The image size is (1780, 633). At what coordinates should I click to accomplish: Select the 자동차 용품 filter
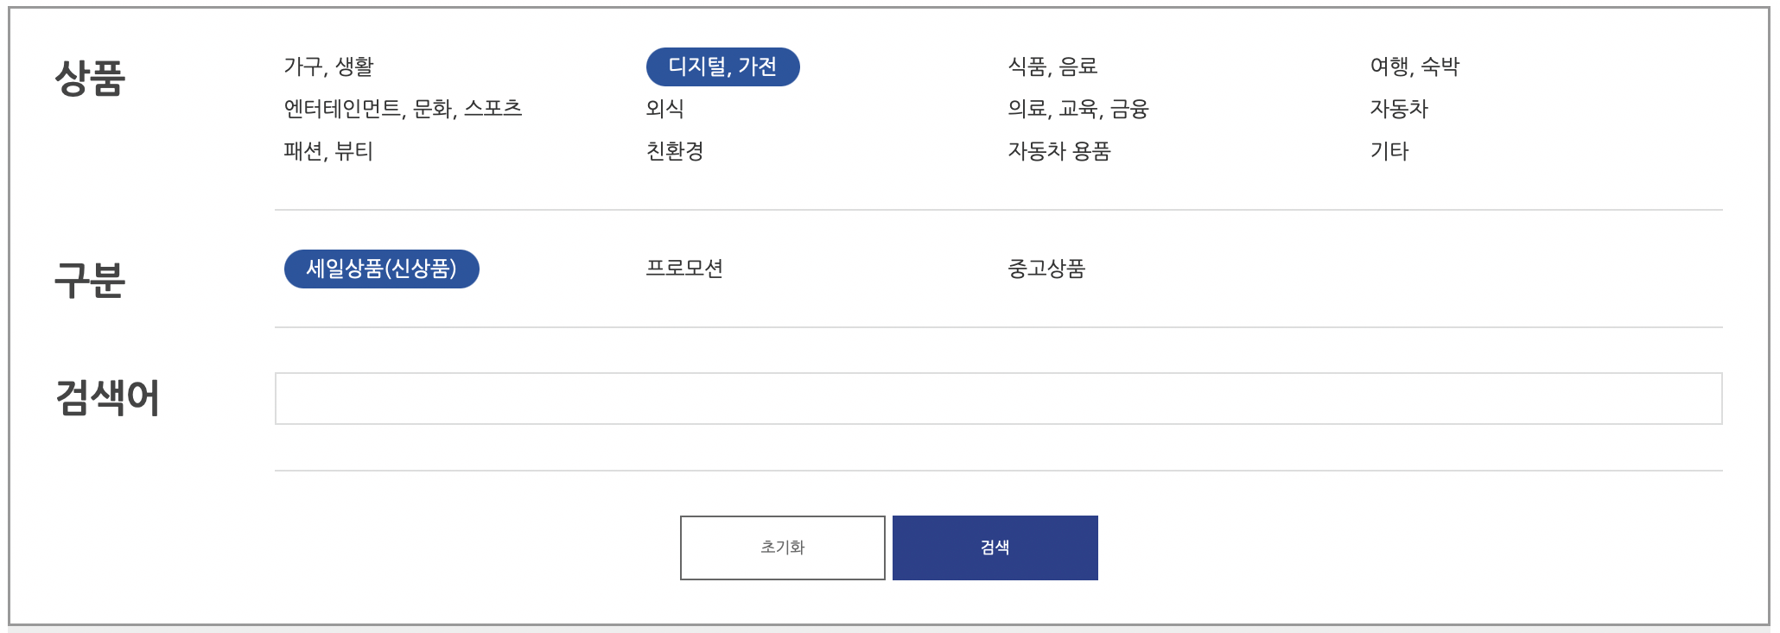[1060, 152]
